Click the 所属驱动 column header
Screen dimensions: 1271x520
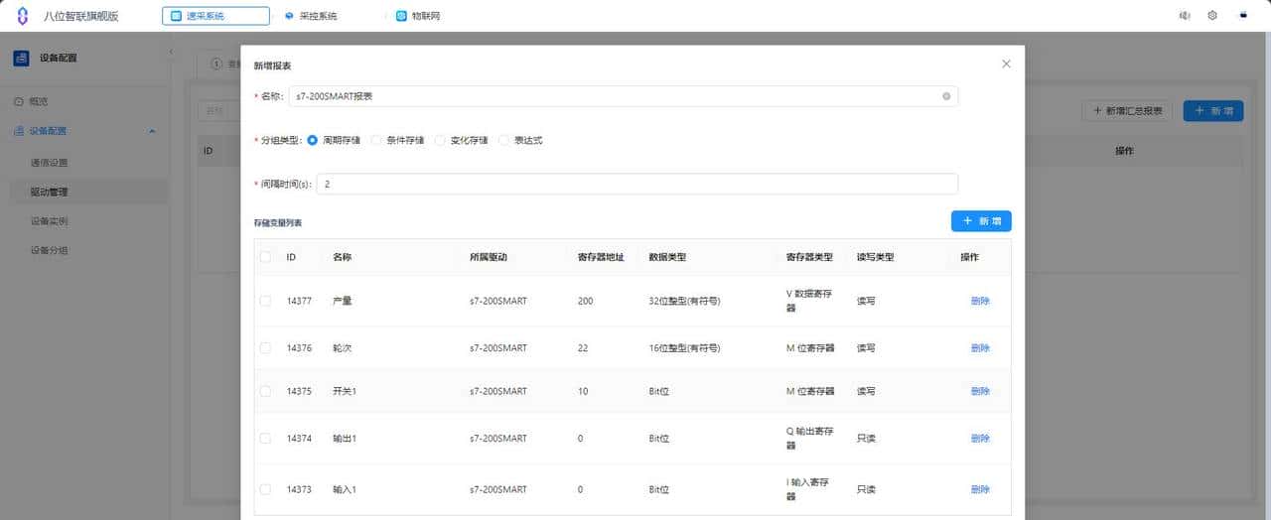tap(488, 257)
